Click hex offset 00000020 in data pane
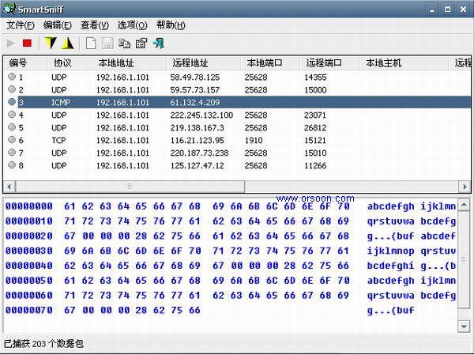 click(29, 236)
